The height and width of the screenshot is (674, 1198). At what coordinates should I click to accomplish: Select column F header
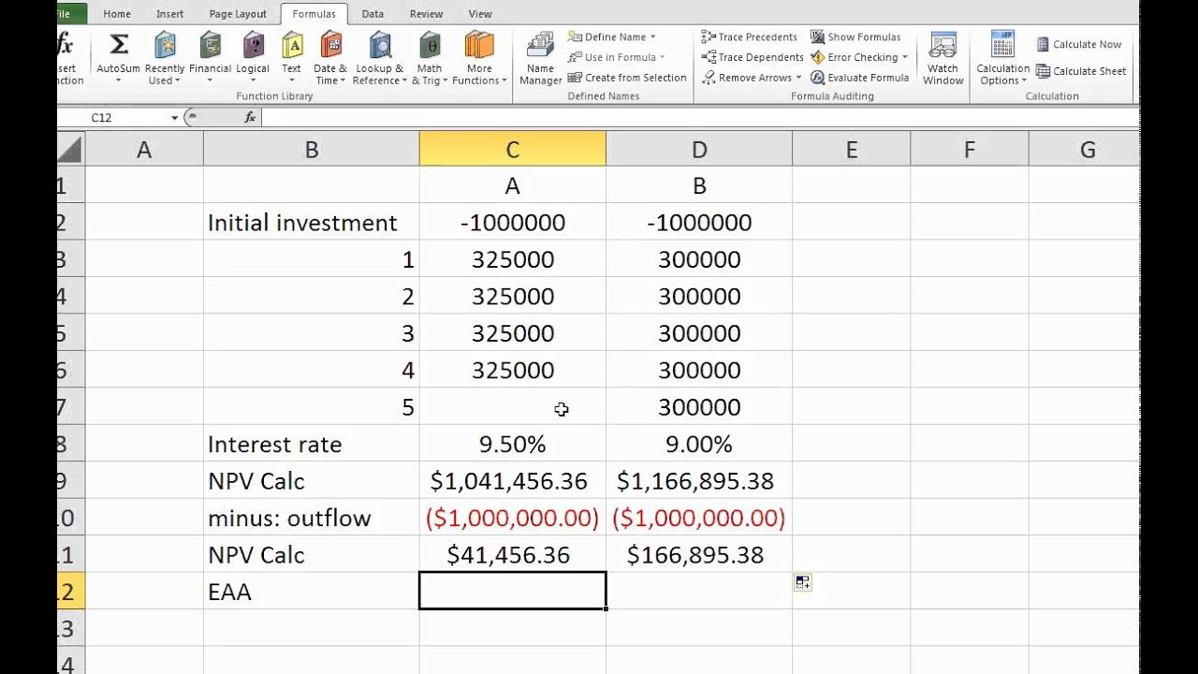tap(969, 150)
